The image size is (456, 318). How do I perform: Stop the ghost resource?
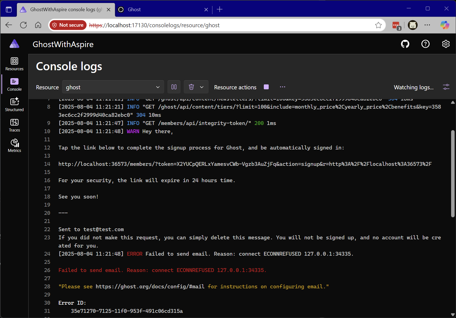tap(266, 87)
